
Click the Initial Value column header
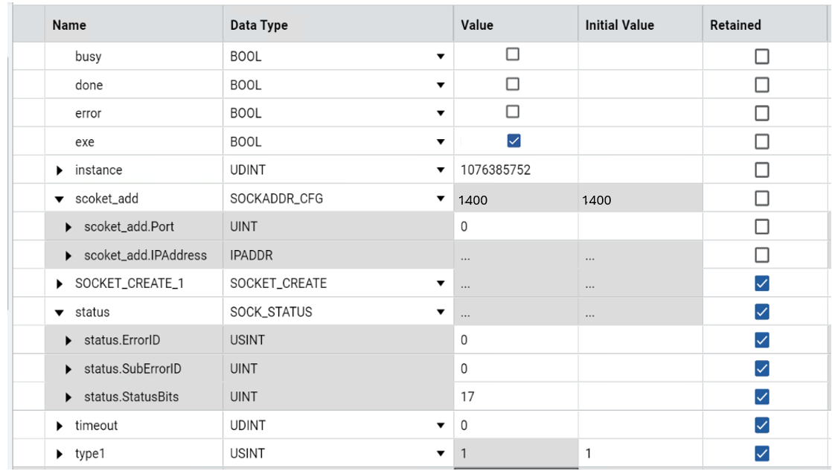619,25
